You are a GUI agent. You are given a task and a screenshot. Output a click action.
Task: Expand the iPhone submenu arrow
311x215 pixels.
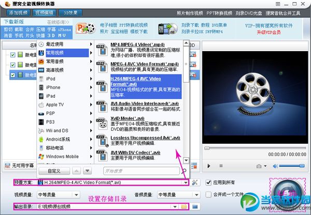pos(91,87)
